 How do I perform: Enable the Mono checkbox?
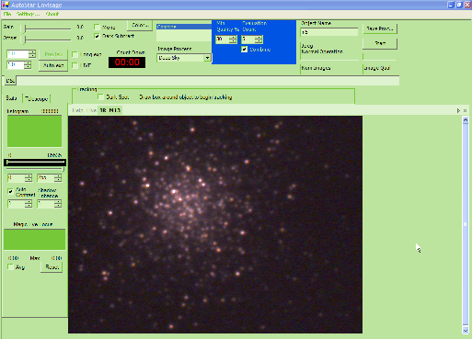click(97, 27)
